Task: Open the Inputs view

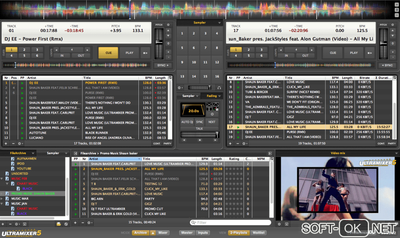Action: [203, 233]
